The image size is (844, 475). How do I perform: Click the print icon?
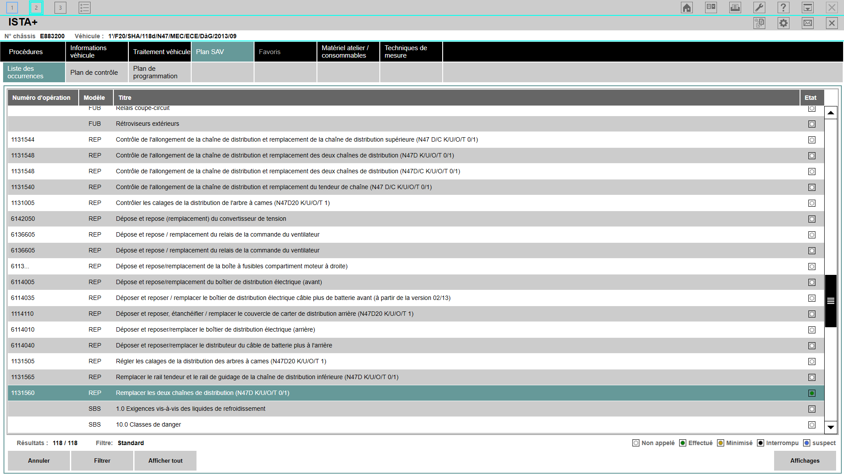(x=735, y=7)
